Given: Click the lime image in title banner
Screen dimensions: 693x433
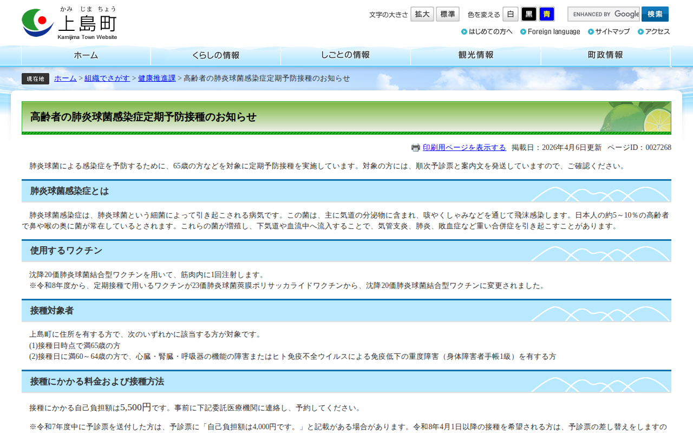Looking at the screenshot, I should [636, 117].
